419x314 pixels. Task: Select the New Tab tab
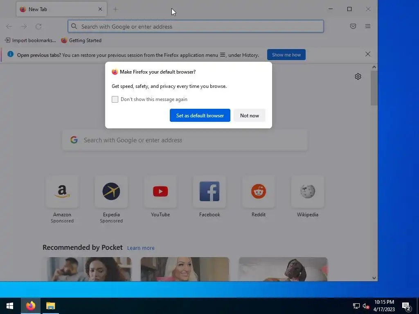[61, 9]
